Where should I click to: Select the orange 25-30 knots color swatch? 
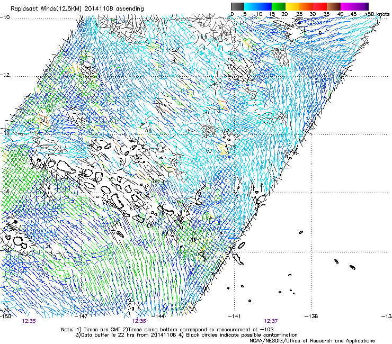306,6
